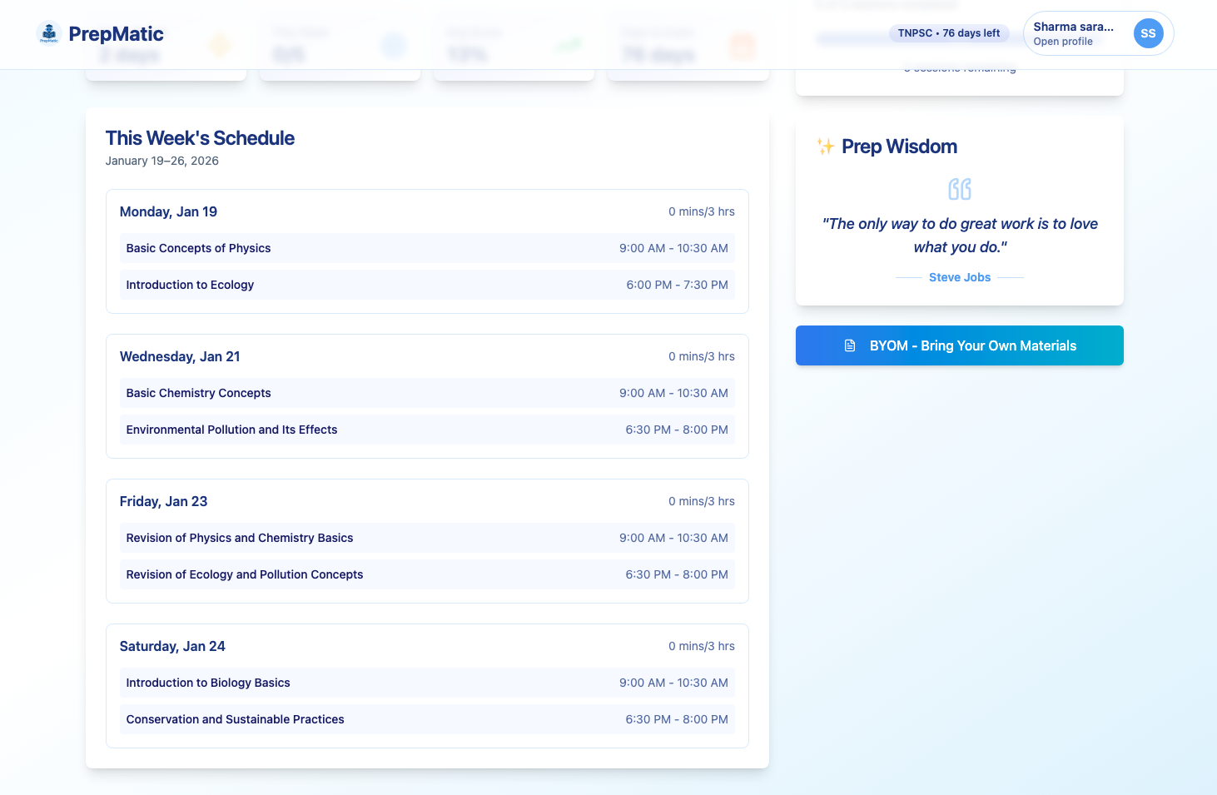This screenshot has height=795, width=1217.
Task: Open the SS profile avatar
Action: pos(1149,33)
